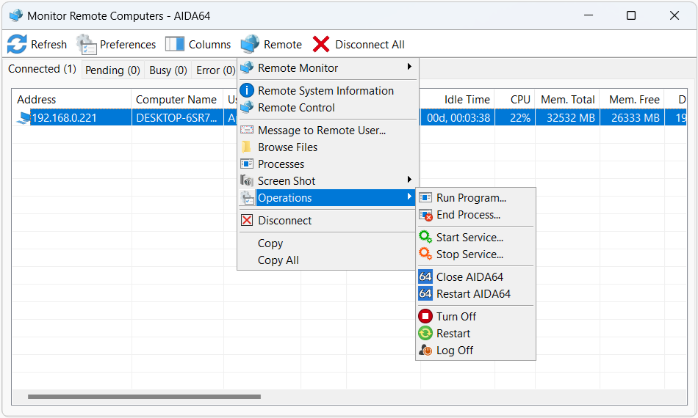Open the Remote toolbar dropdown menu
Viewport: 698px width, 418px height.
(x=272, y=44)
